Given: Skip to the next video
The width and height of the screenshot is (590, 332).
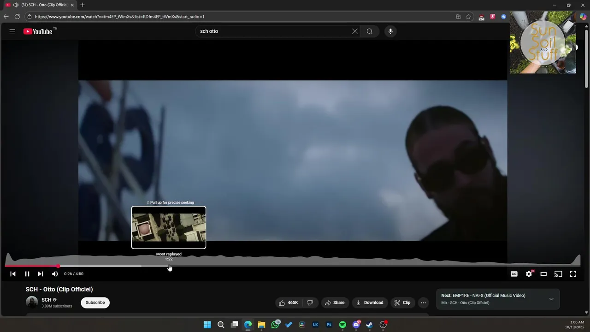Looking at the screenshot, I should point(41,274).
